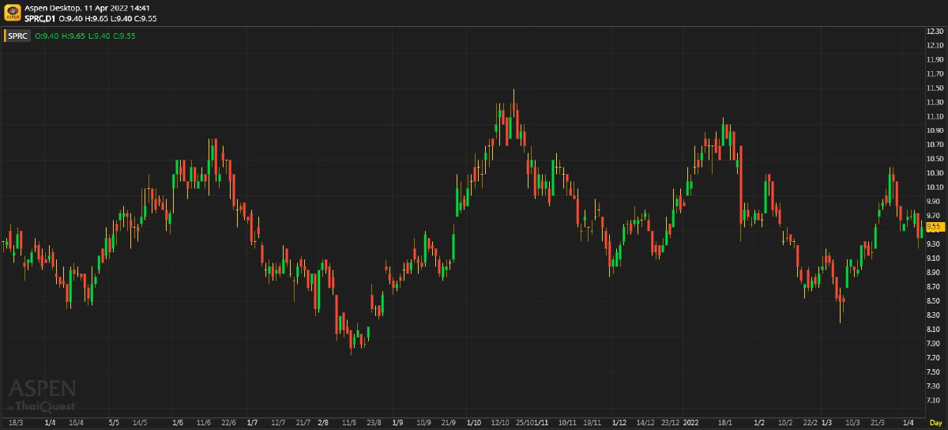948x430 pixels.
Task: Click the SPRC,D1 header text
Action: [x=41, y=18]
